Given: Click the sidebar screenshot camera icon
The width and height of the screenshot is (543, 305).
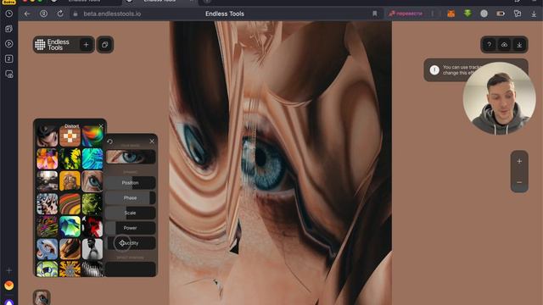Looking at the screenshot, I should [9, 74].
